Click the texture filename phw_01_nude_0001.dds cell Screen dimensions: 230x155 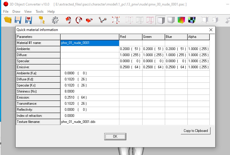pyautogui.click(x=90, y=122)
